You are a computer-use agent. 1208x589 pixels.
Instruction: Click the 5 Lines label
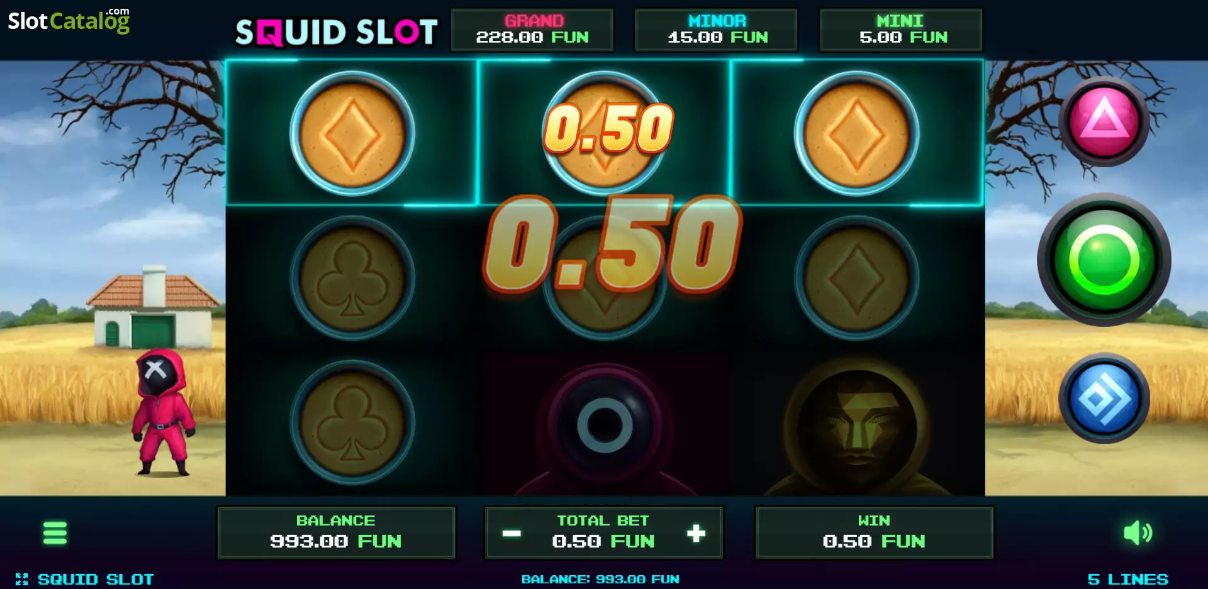click(x=1127, y=579)
